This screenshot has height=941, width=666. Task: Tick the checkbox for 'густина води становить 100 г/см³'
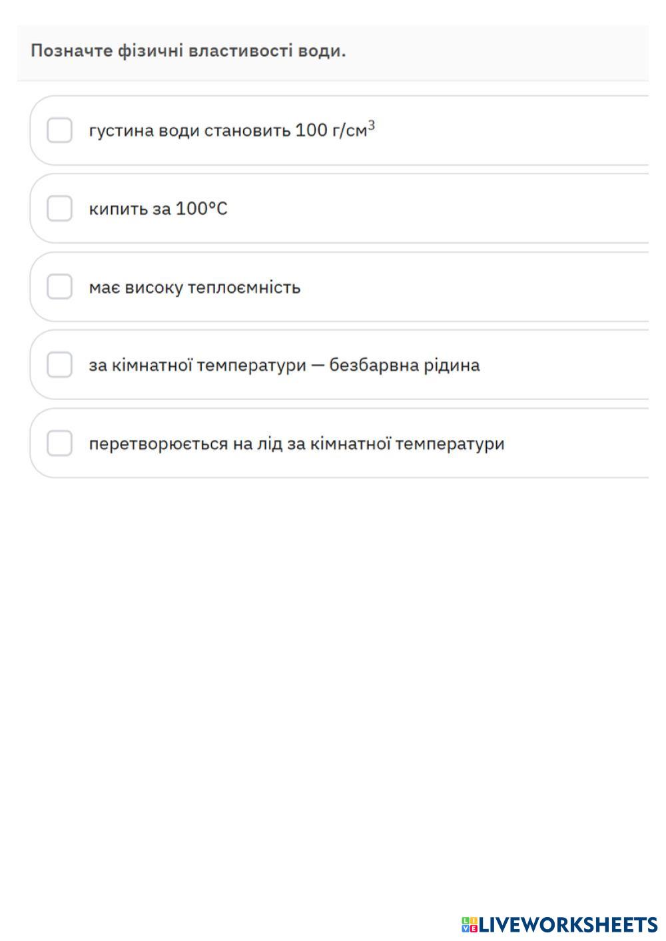click(59, 130)
